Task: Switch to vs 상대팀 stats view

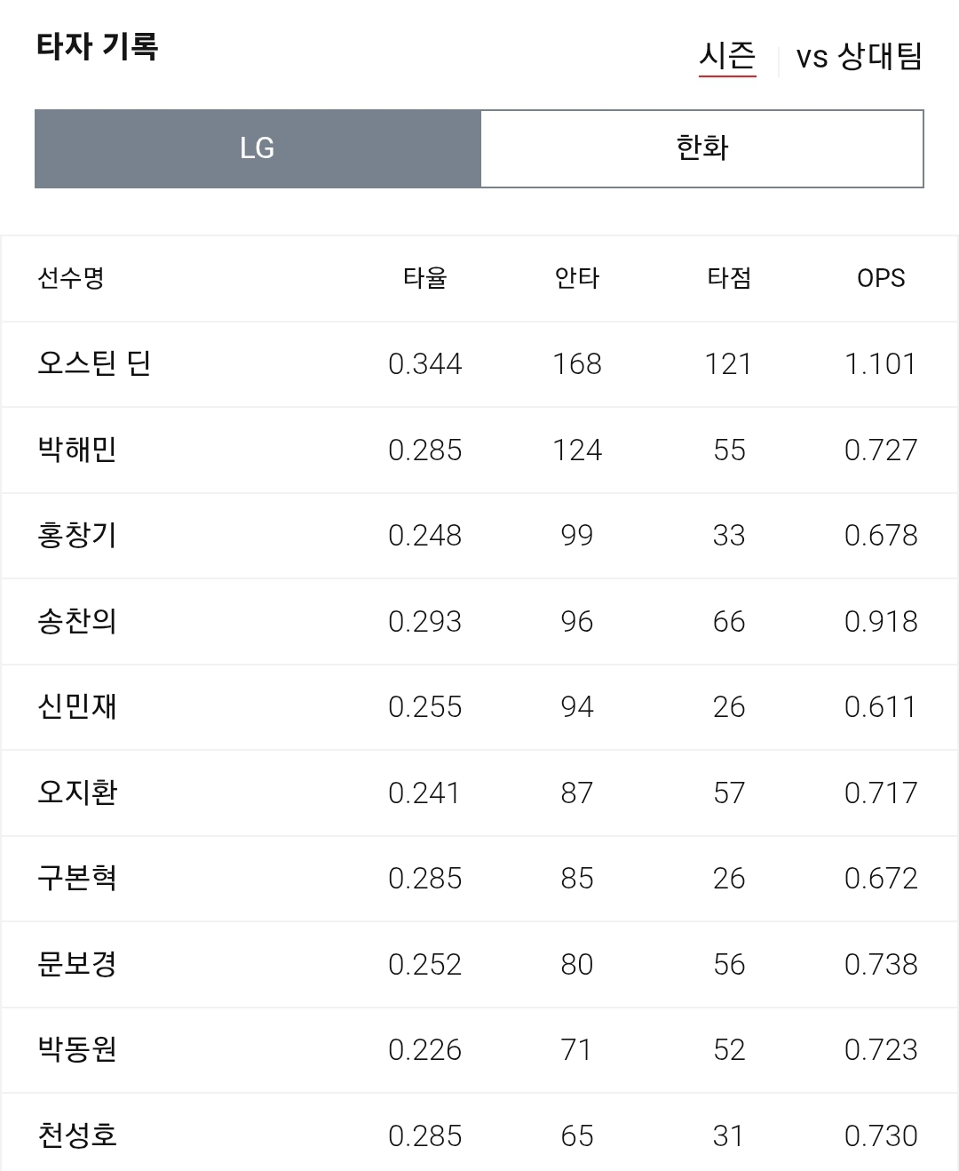Action: pyautogui.click(x=859, y=57)
